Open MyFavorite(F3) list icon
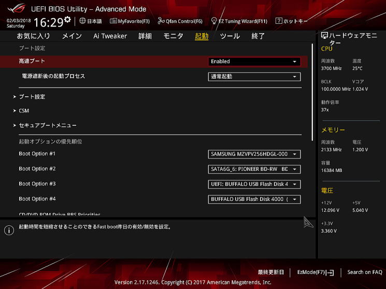This screenshot has height=289, width=386. (x=113, y=21)
